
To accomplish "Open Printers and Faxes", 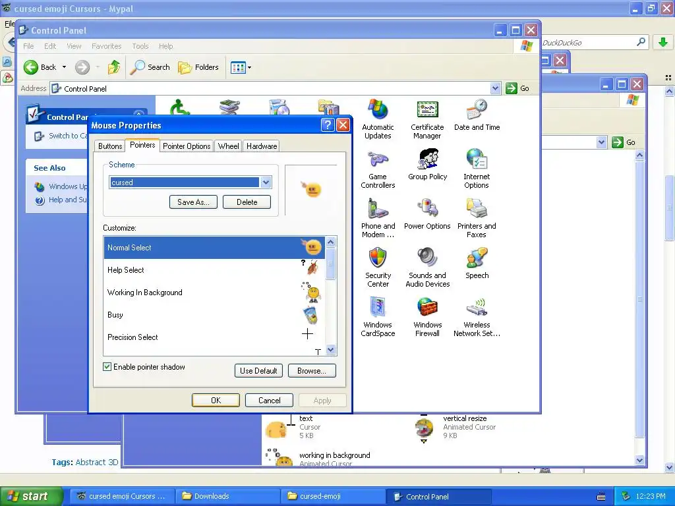I will coord(477,219).
